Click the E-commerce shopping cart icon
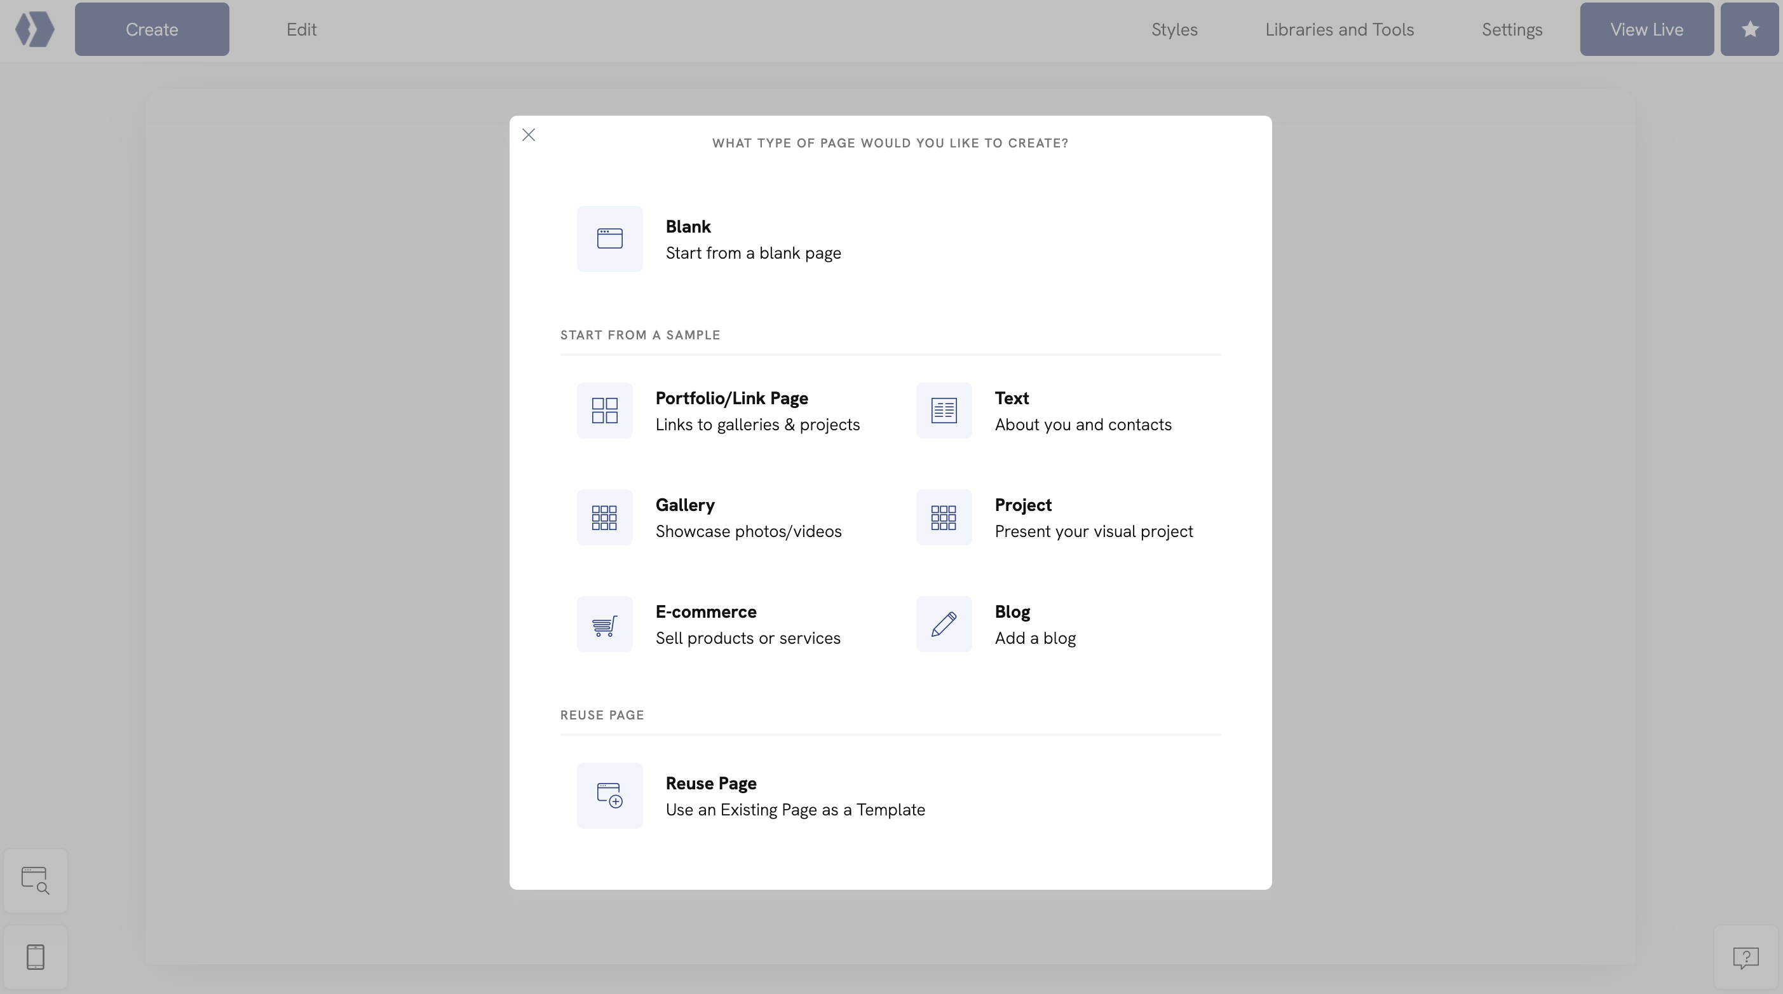Viewport: 1783px width, 994px height. click(604, 623)
